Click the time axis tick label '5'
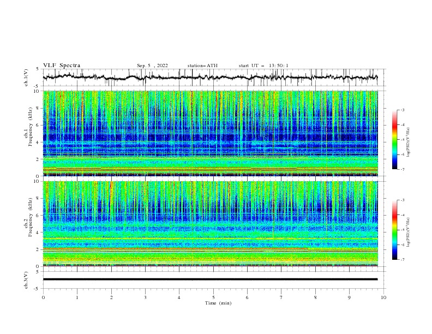Viewport: 432px width, 334px height. [x=213, y=297]
